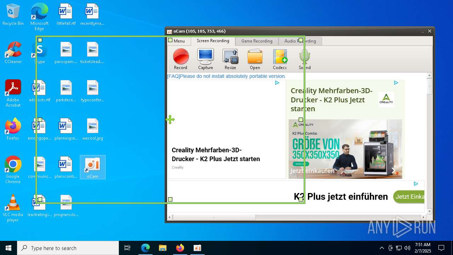Click the green Jetzt Einkaufen ad button
Screen dimensions: 453x255
(x=409, y=197)
